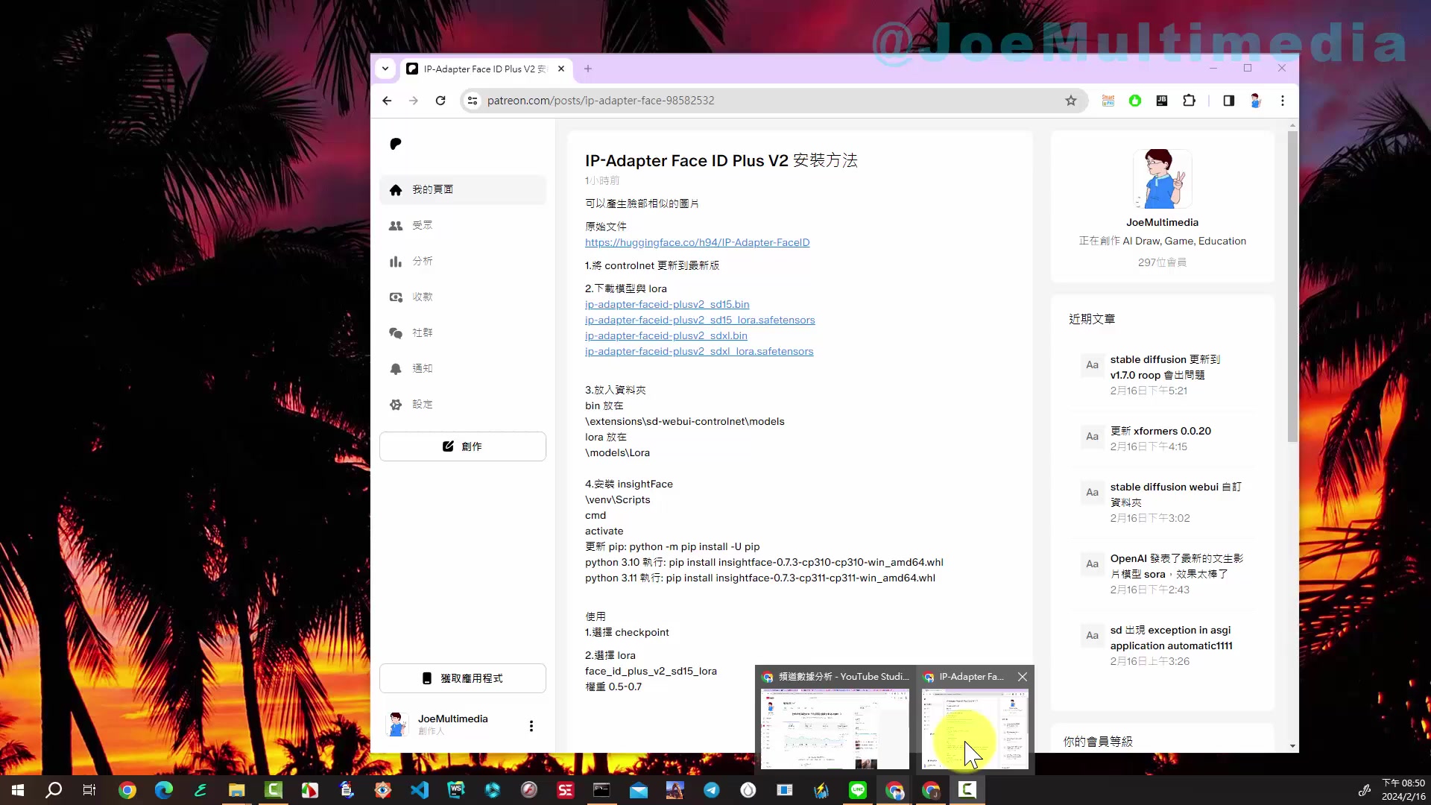Open the Chrome three-dot menu
The image size is (1431, 805).
point(1283,101)
